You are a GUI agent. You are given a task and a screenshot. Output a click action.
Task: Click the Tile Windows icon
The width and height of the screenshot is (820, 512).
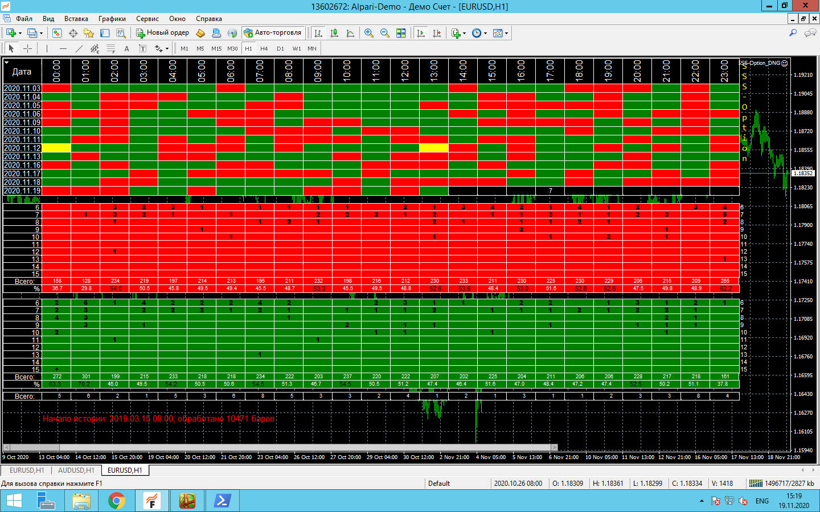pyautogui.click(x=401, y=33)
